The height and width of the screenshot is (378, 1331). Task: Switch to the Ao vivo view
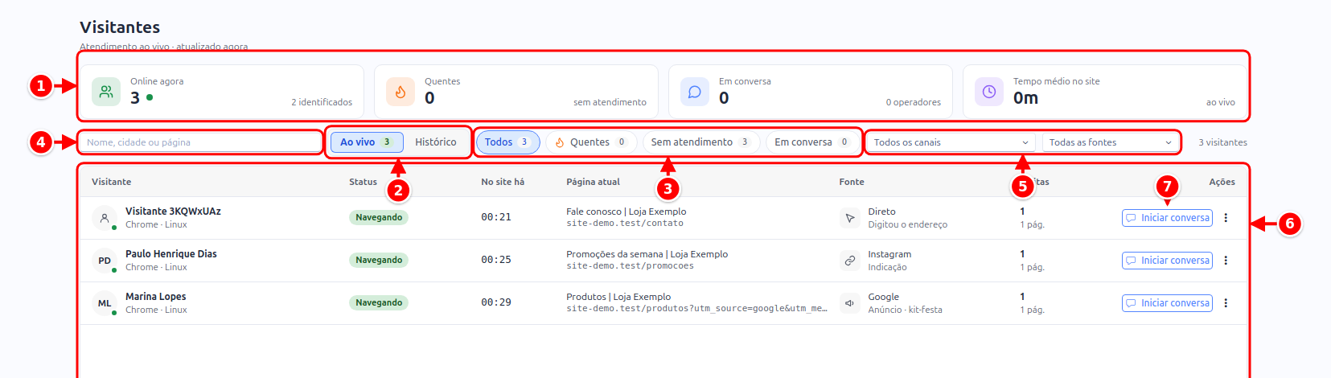367,142
